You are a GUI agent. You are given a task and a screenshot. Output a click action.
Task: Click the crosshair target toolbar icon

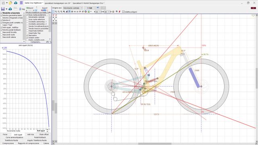[x=72, y=12]
